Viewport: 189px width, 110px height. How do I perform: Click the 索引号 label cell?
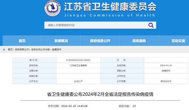click(34, 60)
